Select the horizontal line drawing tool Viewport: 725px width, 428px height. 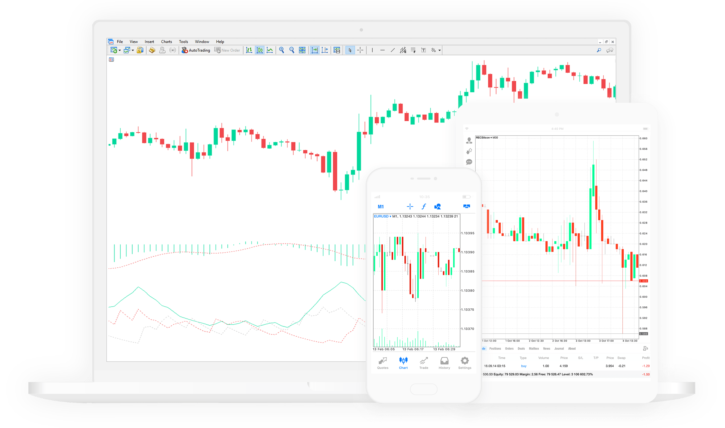click(x=382, y=50)
